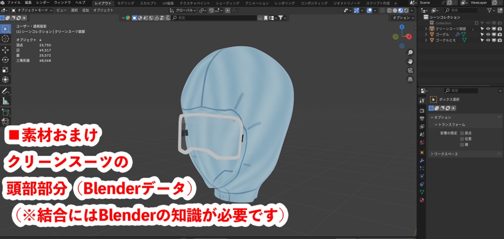Toggle camera view icon in viewport

point(410,70)
